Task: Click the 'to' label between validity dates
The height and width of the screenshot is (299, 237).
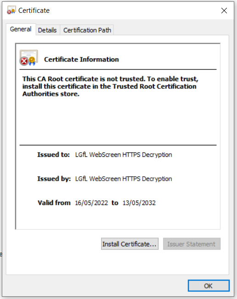Action: 115,203
